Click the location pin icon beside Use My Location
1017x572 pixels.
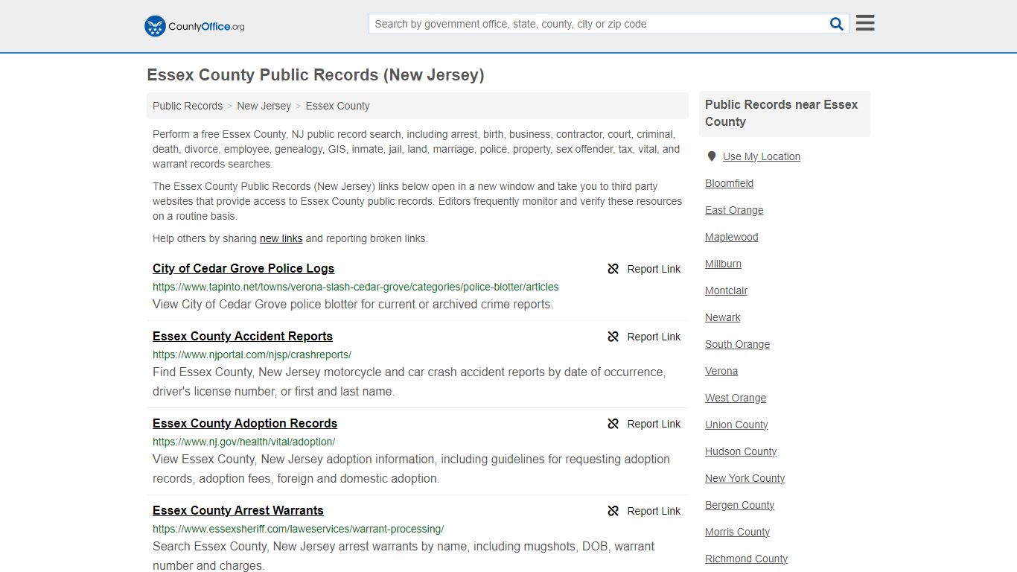(712, 156)
